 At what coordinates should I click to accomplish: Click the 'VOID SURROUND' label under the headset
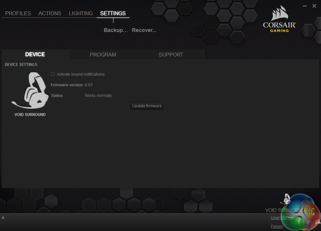tap(30, 115)
